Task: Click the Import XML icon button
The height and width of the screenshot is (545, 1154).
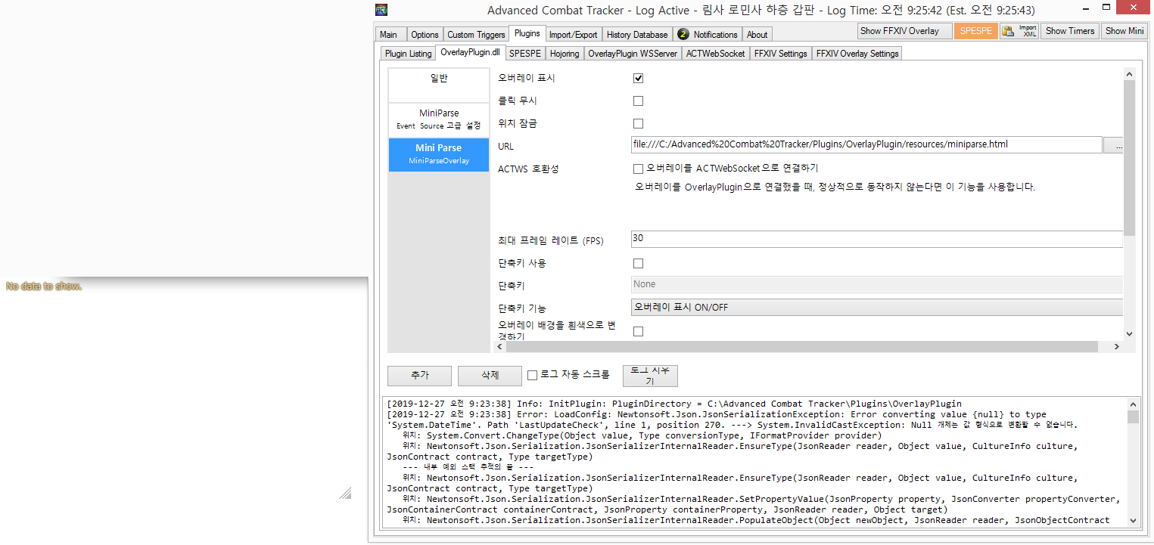Action: tap(1028, 31)
